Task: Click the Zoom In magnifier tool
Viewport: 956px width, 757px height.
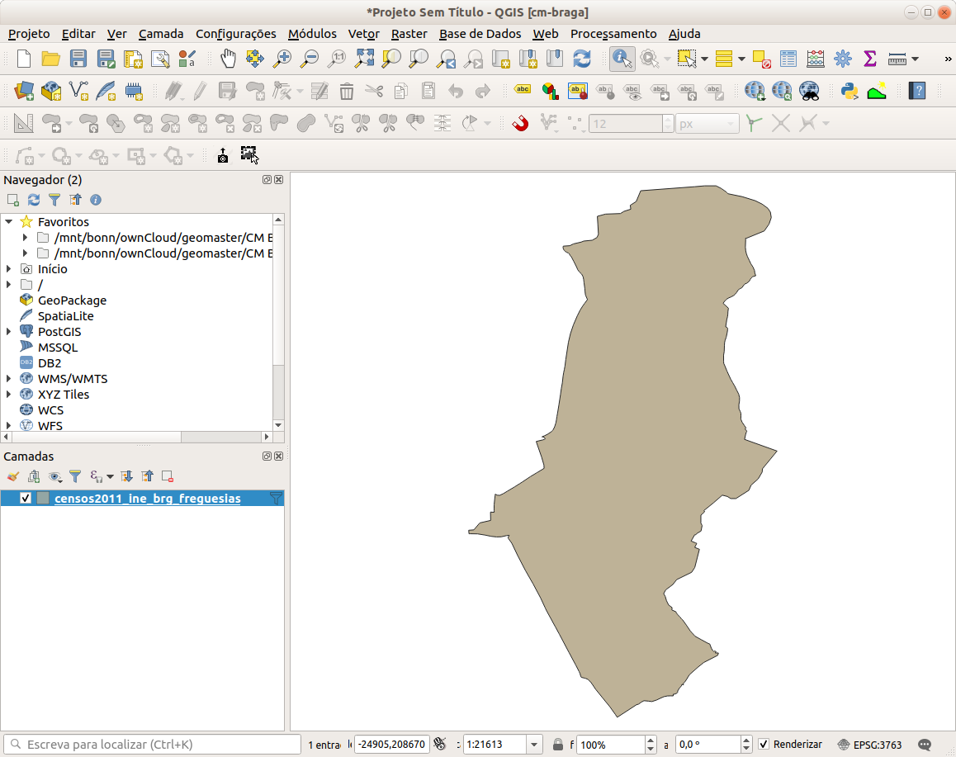Action: (x=282, y=59)
